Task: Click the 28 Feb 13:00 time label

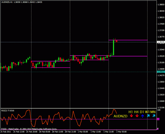Action: tap(58, 132)
